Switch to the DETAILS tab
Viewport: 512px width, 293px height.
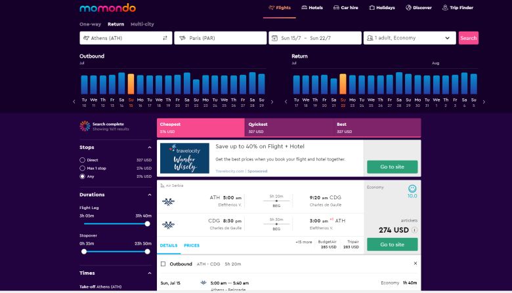coord(169,245)
